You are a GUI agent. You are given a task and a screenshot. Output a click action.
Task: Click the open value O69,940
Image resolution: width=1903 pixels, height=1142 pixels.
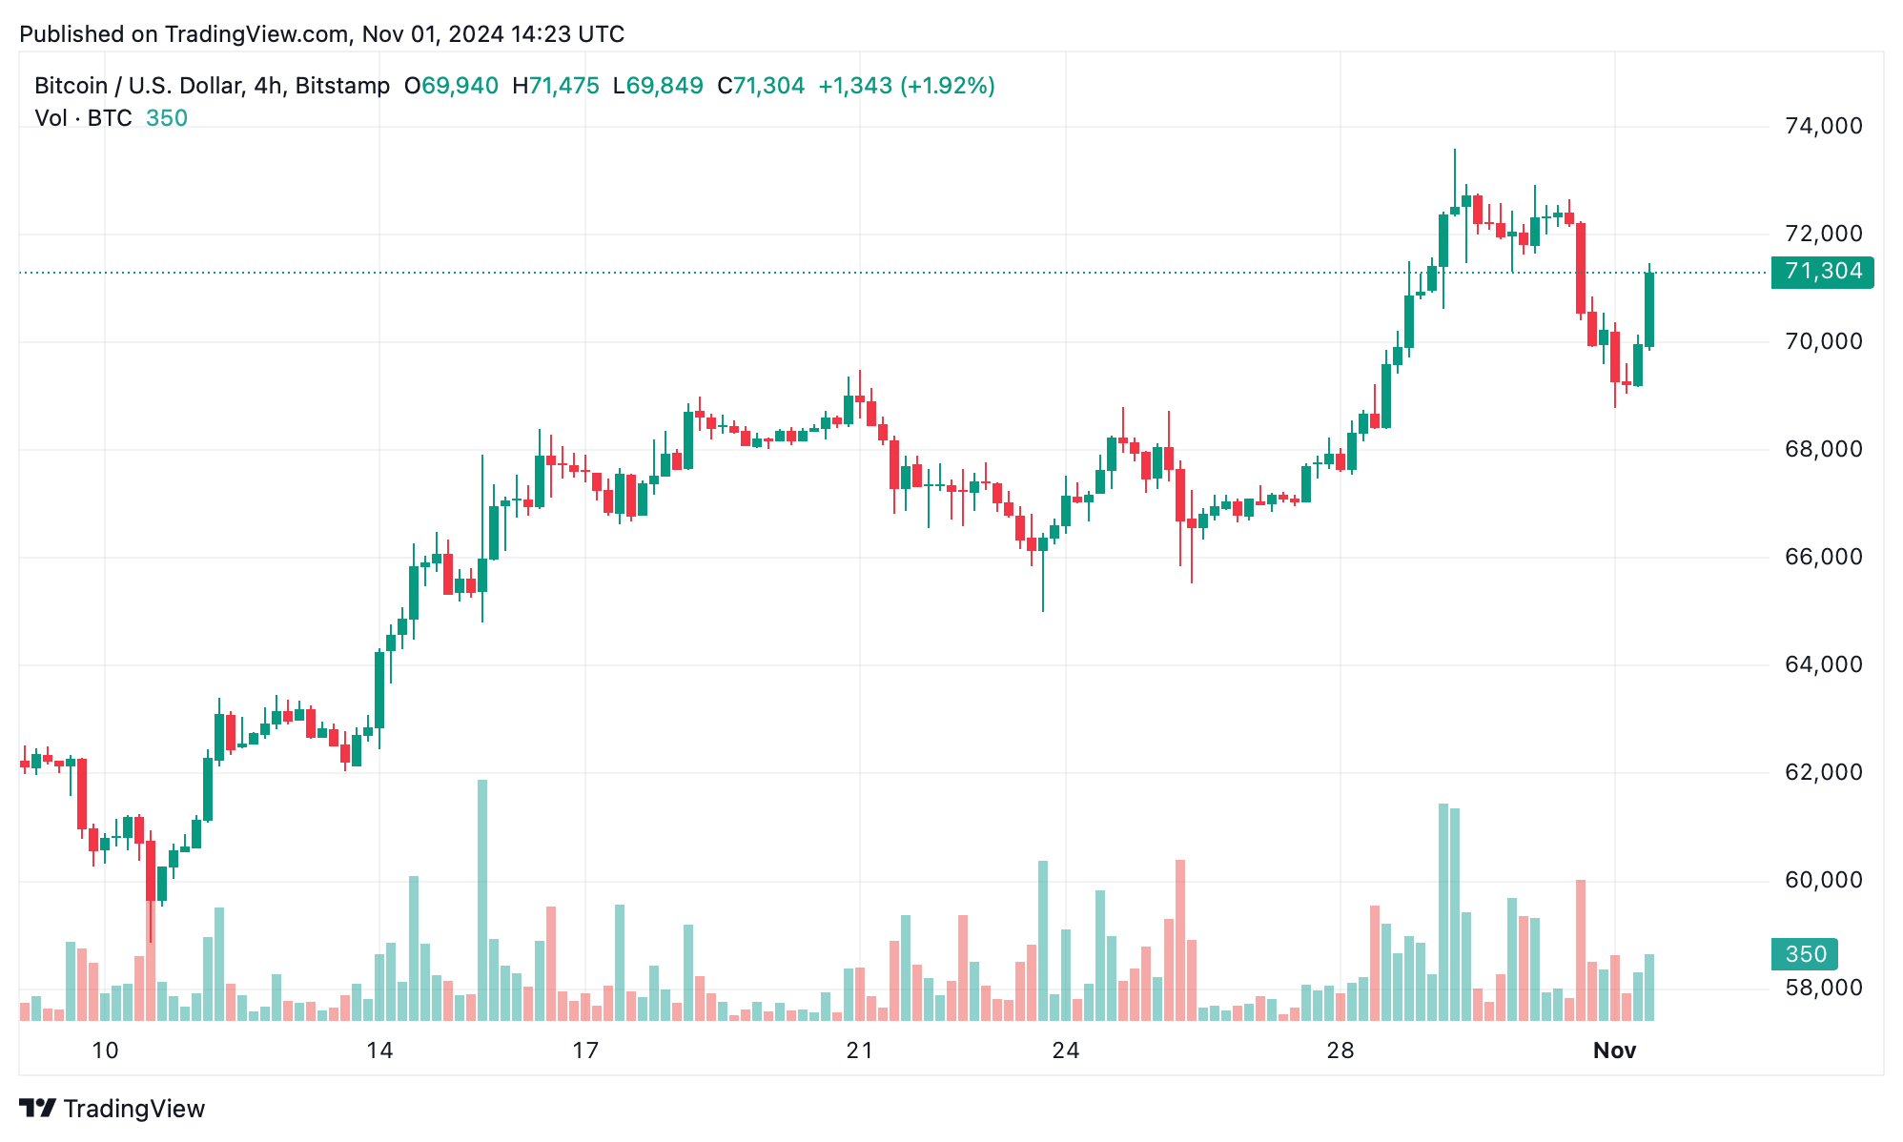(x=451, y=86)
